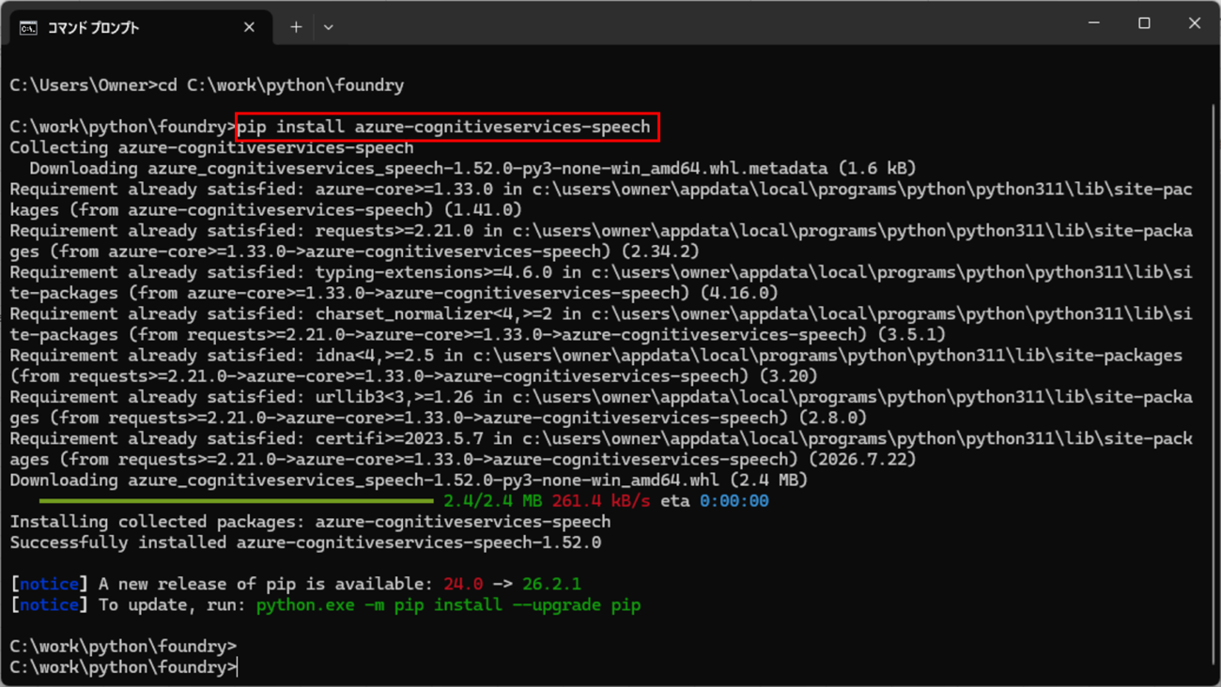Click the 'pip install azure-cognitiveservices-speech' command

point(444,127)
